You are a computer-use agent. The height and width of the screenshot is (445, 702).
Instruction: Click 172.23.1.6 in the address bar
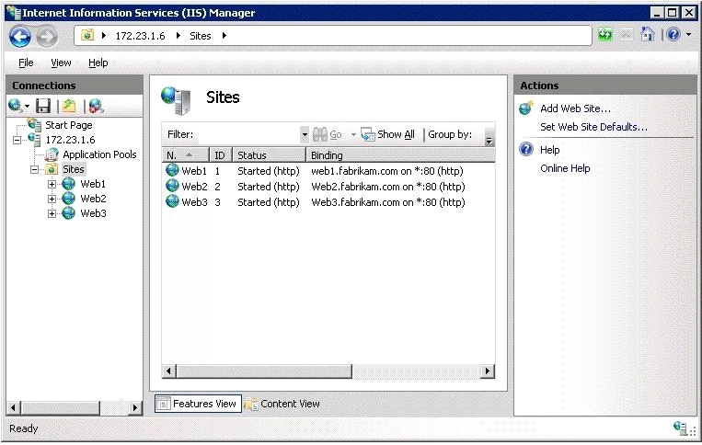coord(140,36)
